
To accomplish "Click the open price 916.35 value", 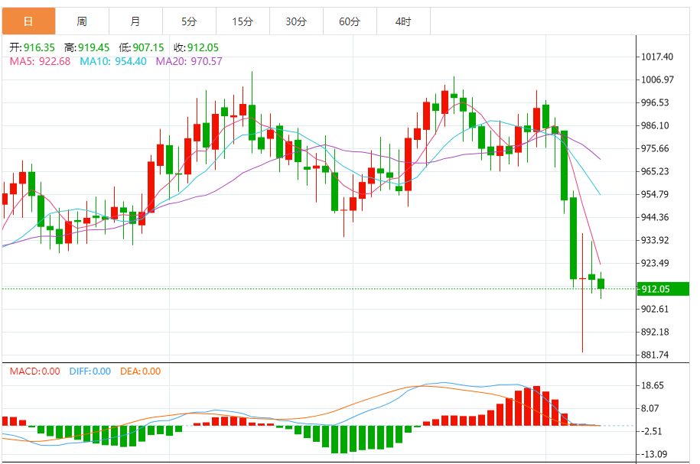I will click(39, 47).
